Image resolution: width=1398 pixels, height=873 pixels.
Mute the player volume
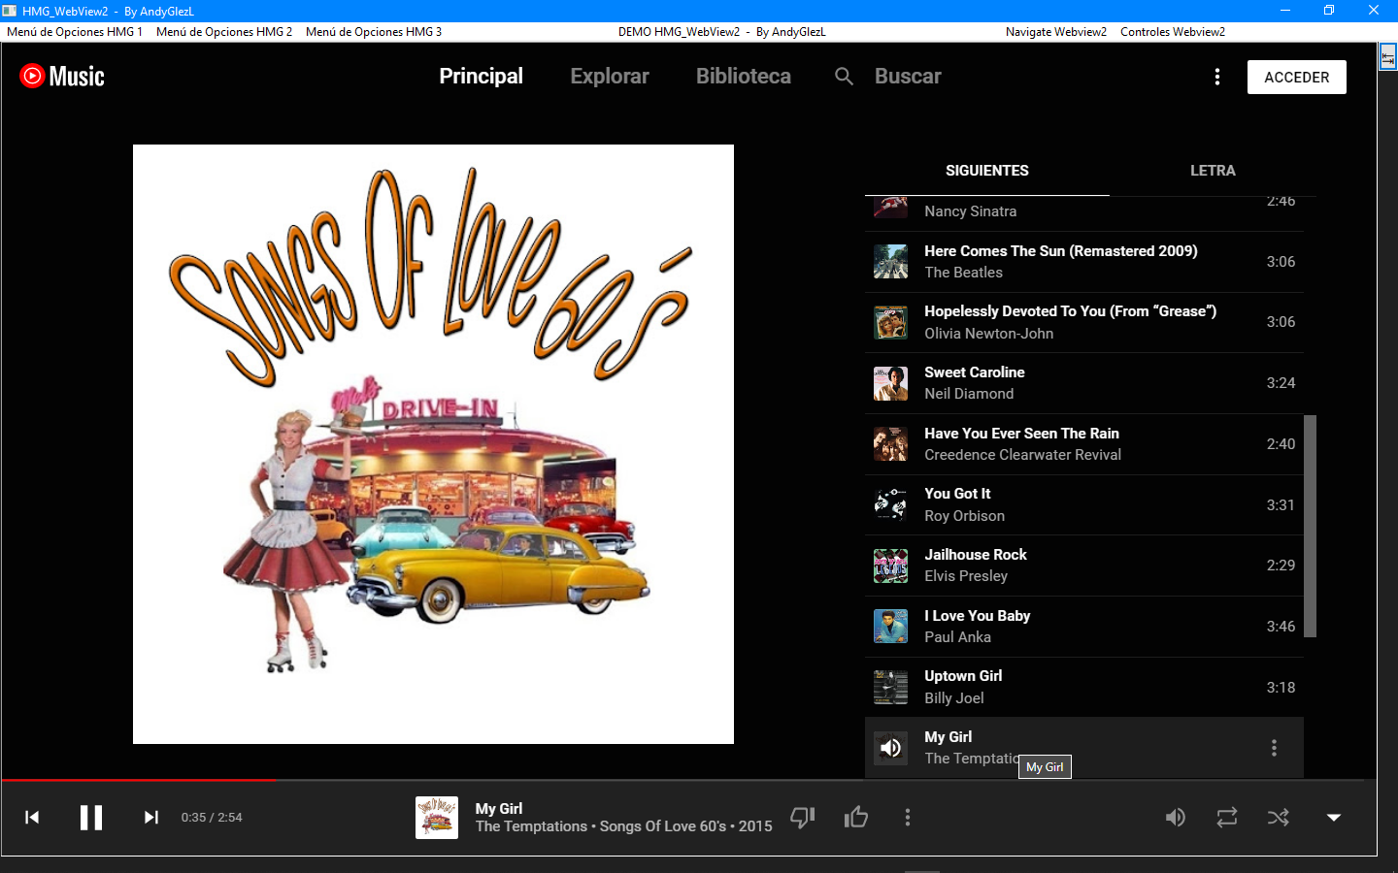tap(1175, 818)
